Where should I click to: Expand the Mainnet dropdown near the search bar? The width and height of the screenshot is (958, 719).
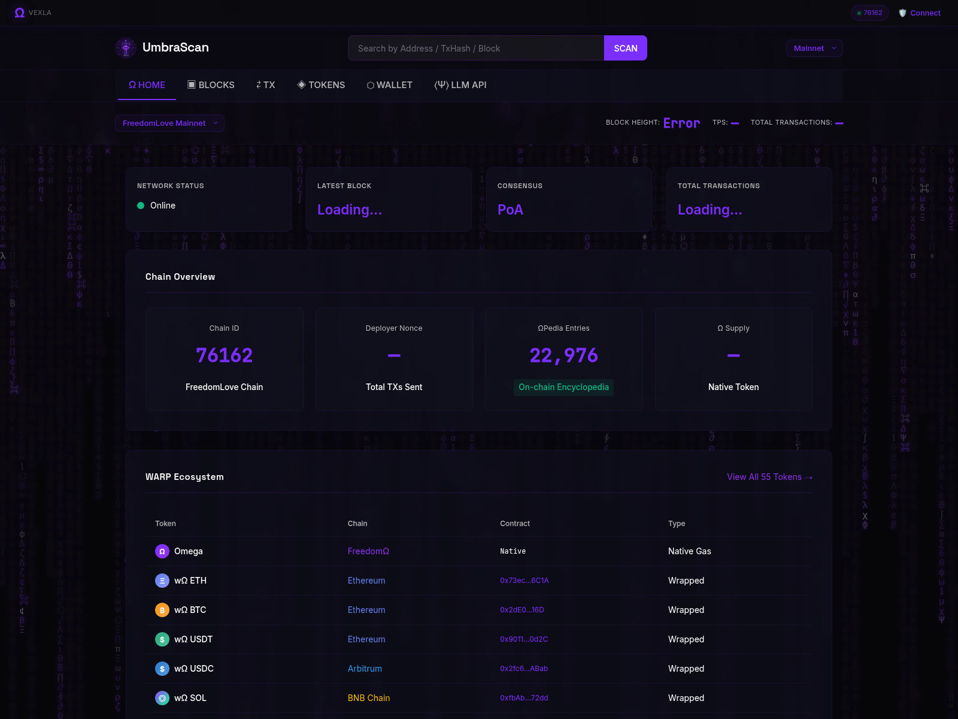(814, 48)
